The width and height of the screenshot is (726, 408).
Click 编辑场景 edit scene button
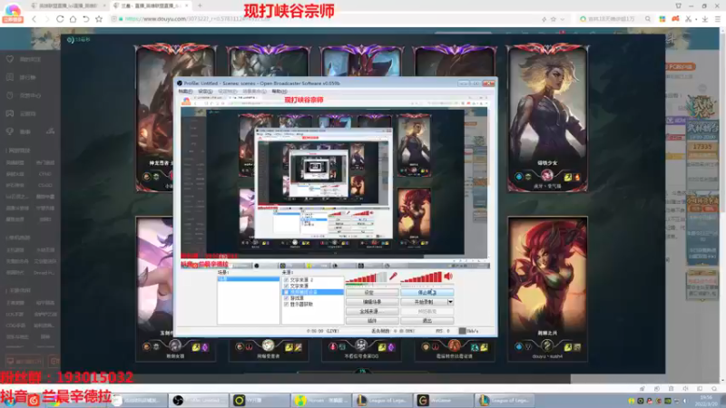tap(372, 302)
